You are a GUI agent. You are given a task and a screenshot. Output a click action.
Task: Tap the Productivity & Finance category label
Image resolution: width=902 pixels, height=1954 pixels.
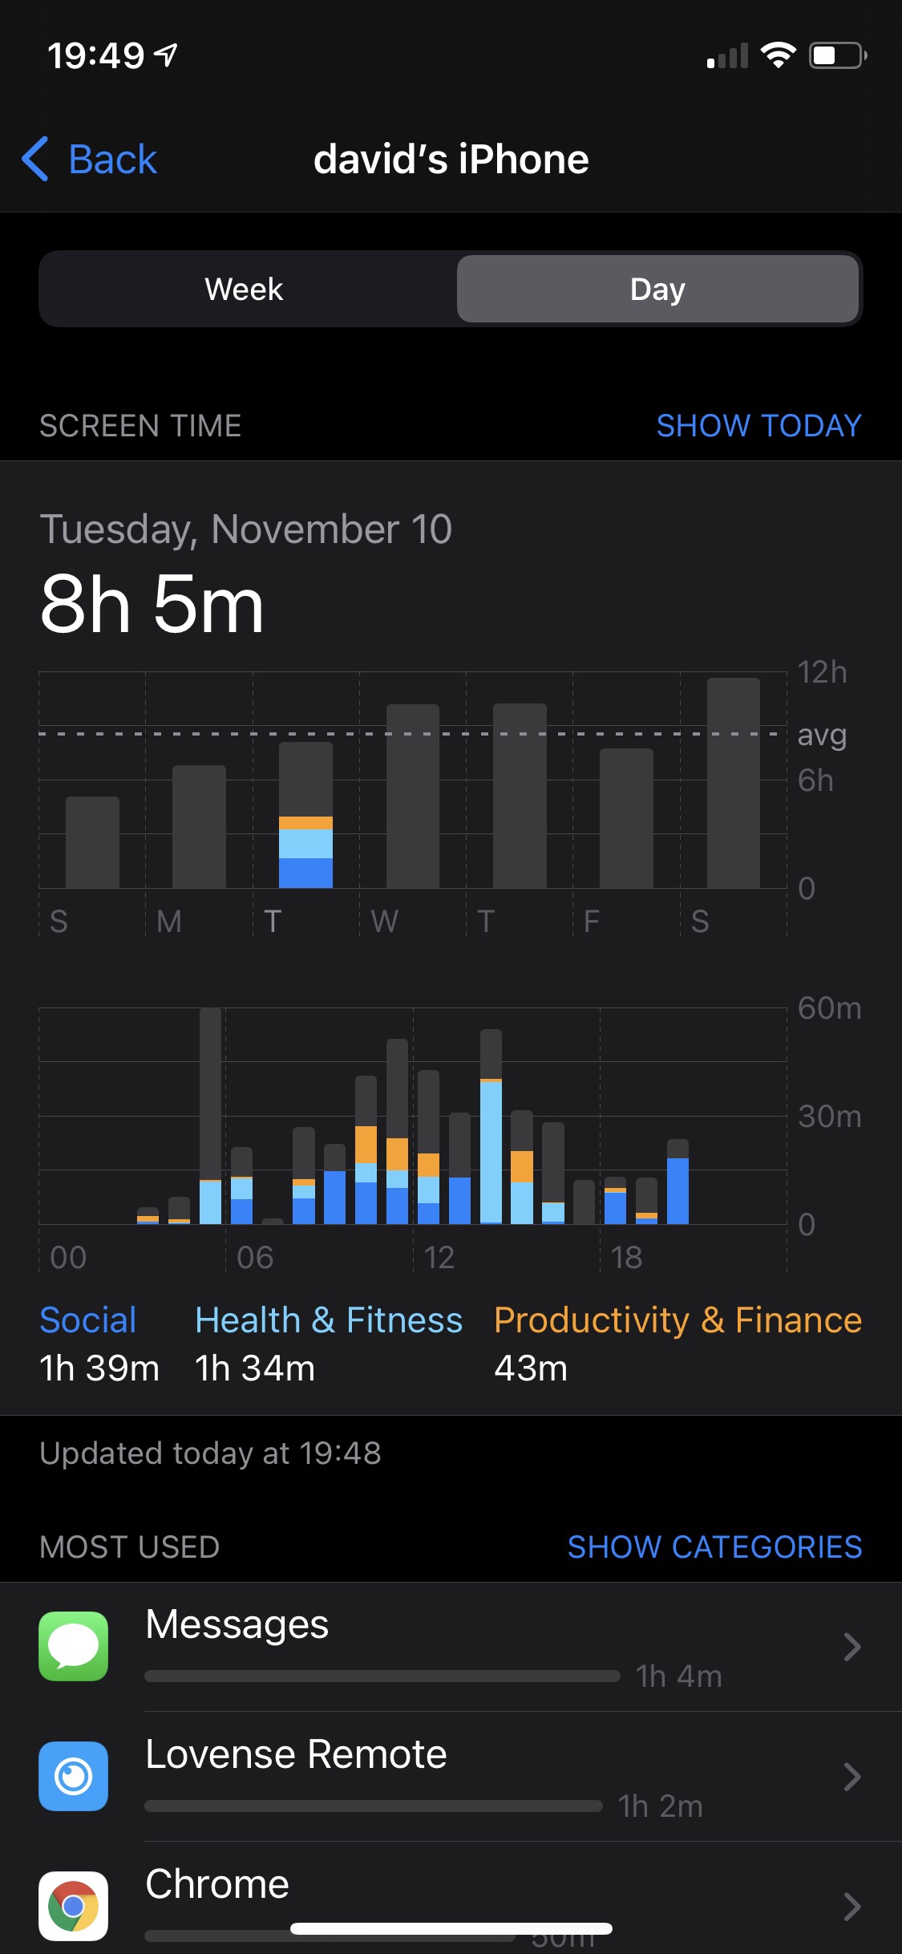[x=678, y=1320]
